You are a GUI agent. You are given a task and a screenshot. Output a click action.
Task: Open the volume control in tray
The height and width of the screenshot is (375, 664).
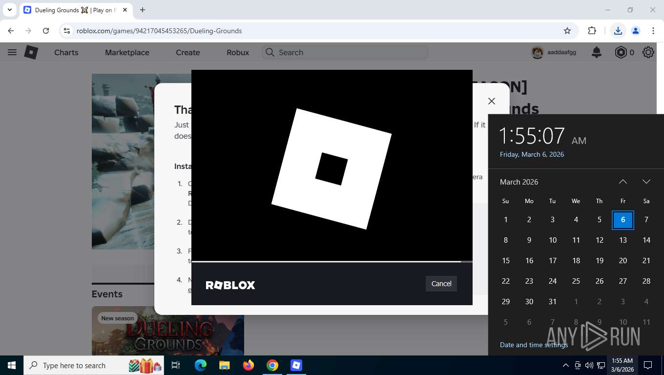pyautogui.click(x=589, y=365)
